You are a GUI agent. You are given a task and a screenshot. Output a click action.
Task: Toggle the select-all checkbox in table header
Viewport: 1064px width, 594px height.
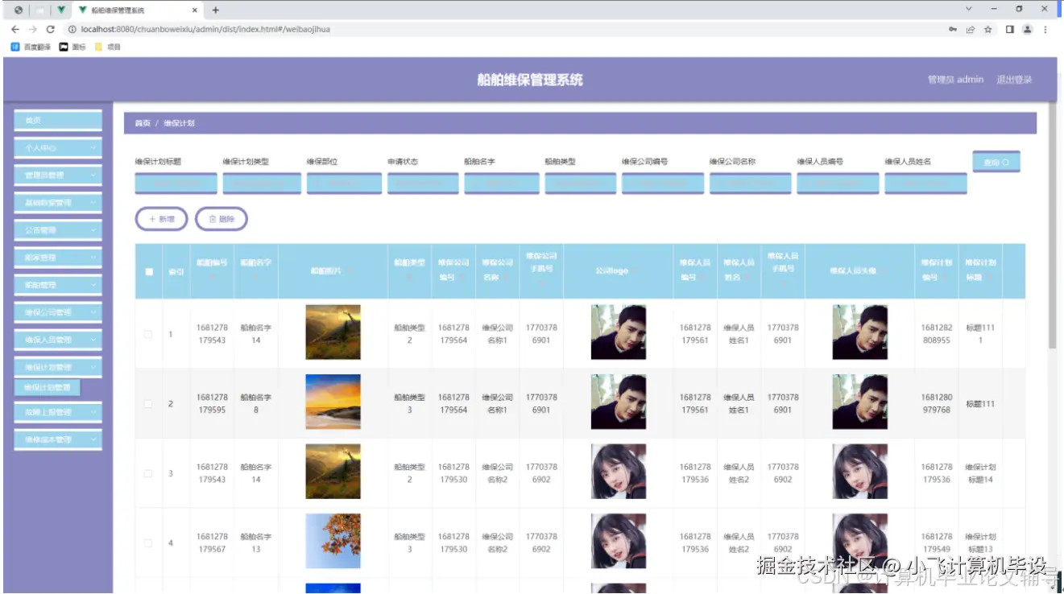pos(149,271)
